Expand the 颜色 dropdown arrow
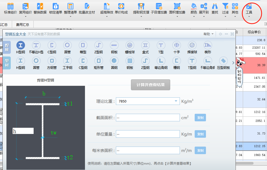The image size is (267, 170). [x=194, y=16]
